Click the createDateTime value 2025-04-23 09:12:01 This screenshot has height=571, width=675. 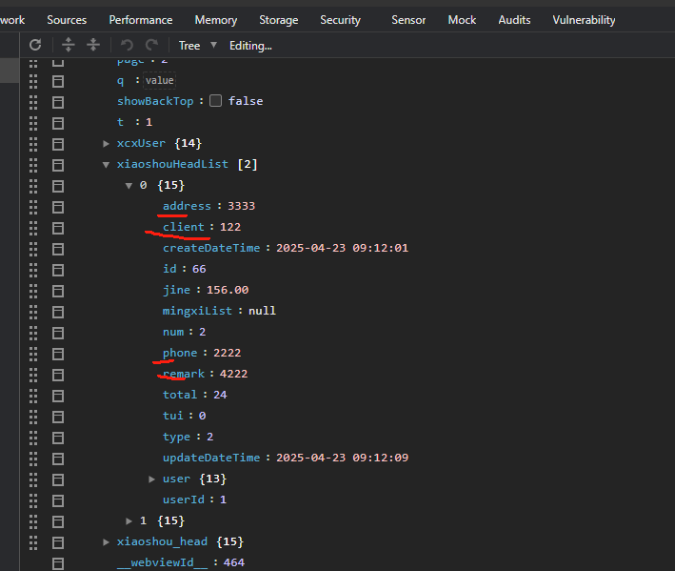(x=342, y=248)
